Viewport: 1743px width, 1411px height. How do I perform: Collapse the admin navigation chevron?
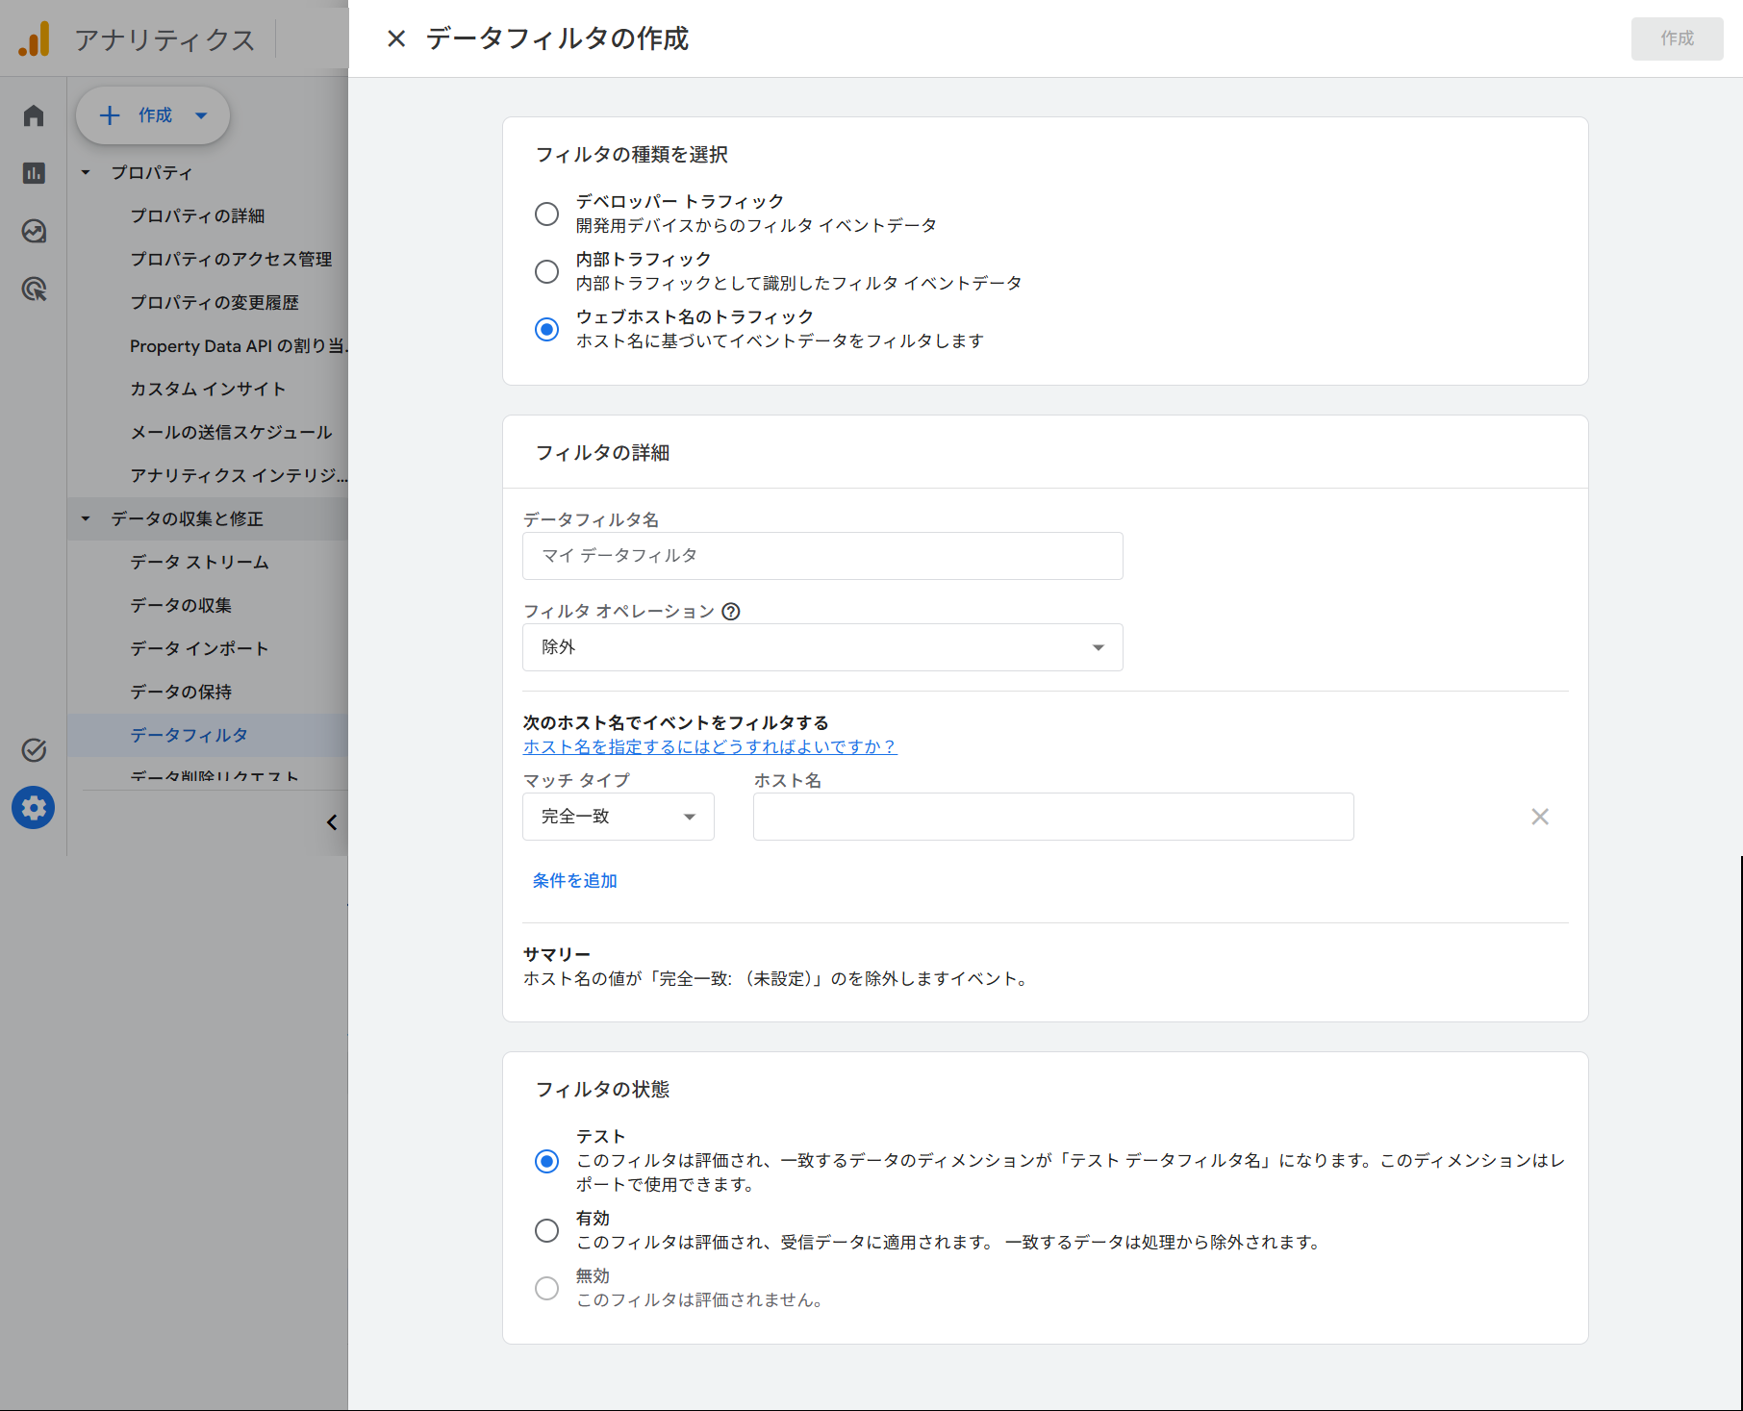[x=332, y=822]
